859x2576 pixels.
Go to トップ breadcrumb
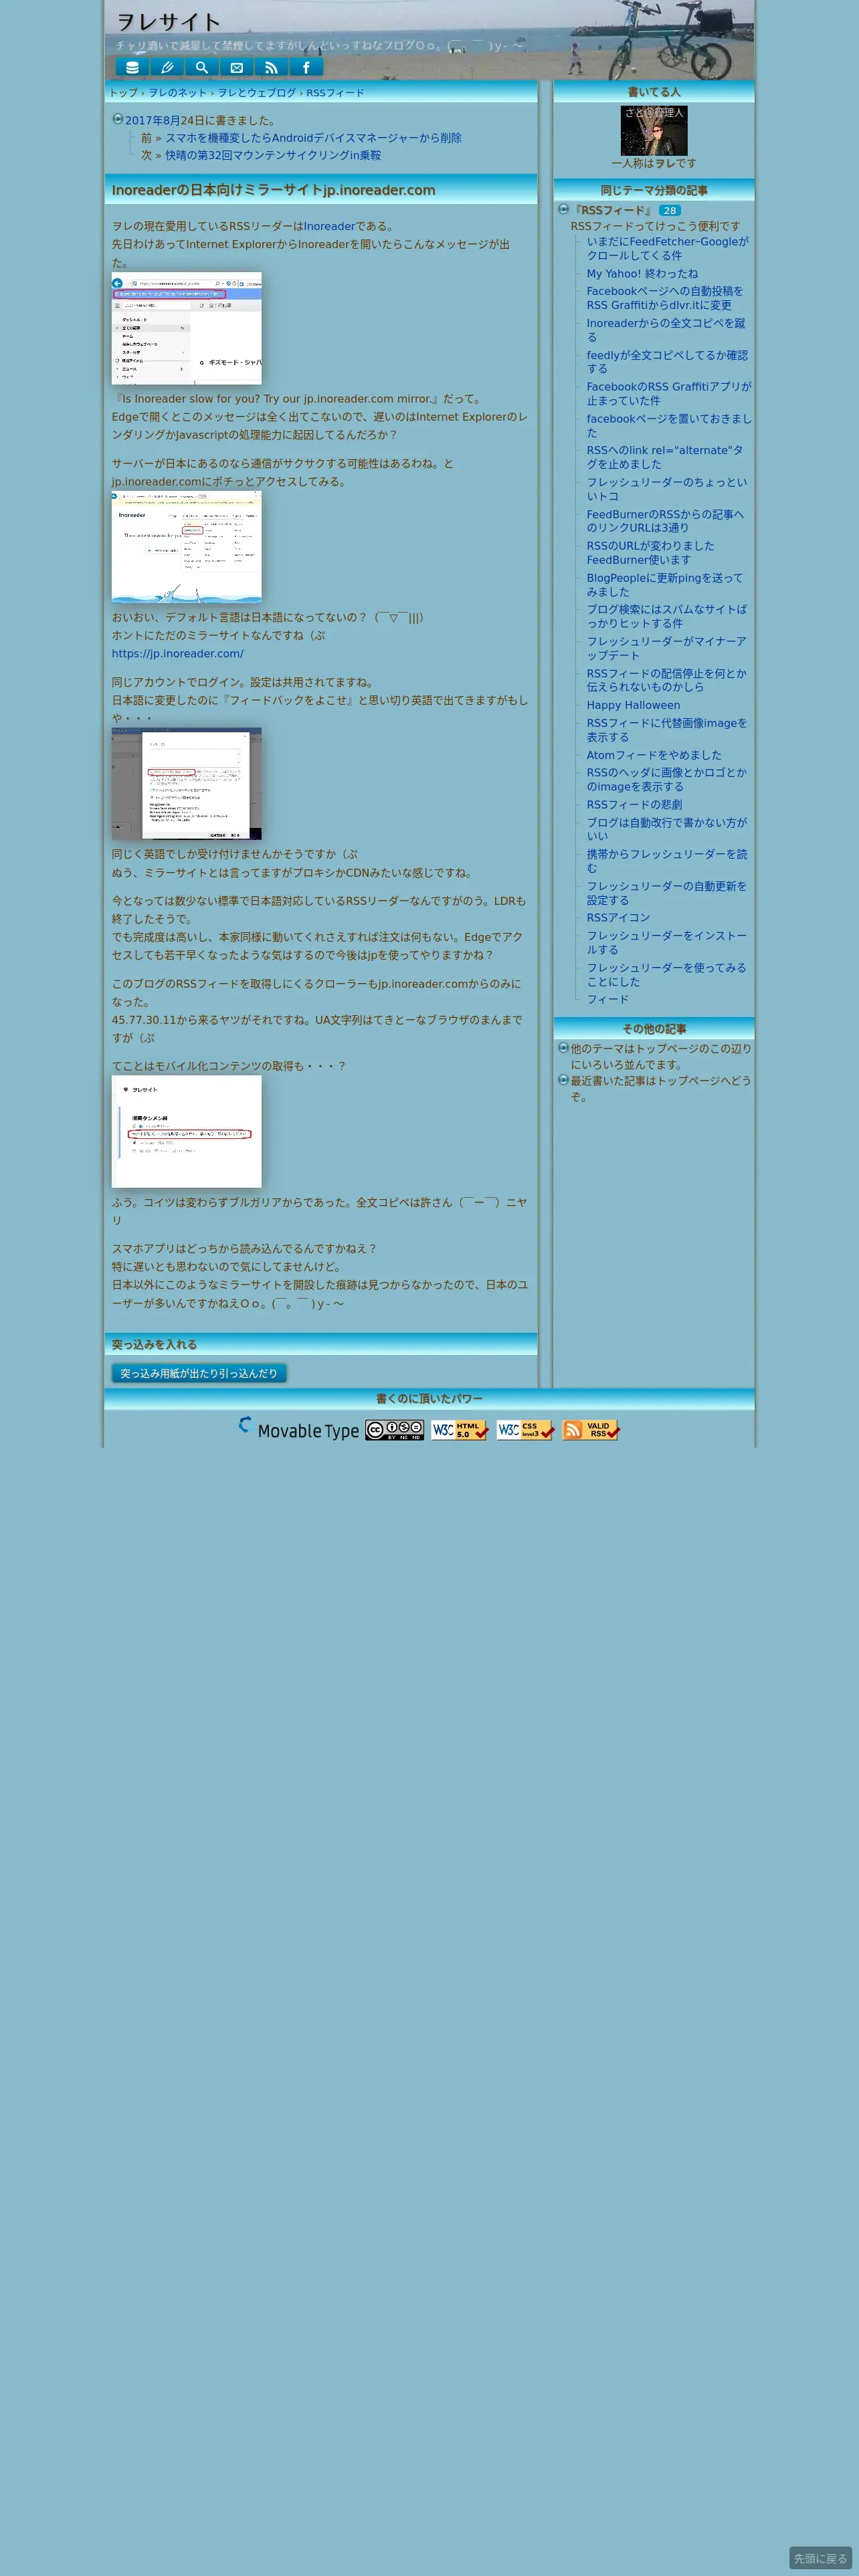[124, 93]
